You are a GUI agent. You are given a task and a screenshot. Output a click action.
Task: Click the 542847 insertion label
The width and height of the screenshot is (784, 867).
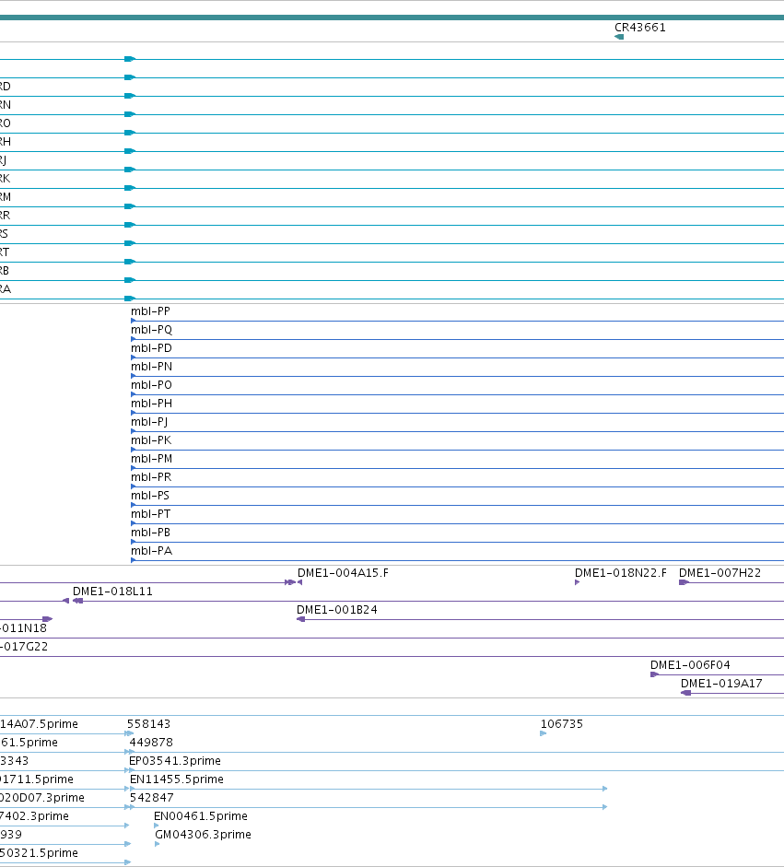pyautogui.click(x=151, y=798)
